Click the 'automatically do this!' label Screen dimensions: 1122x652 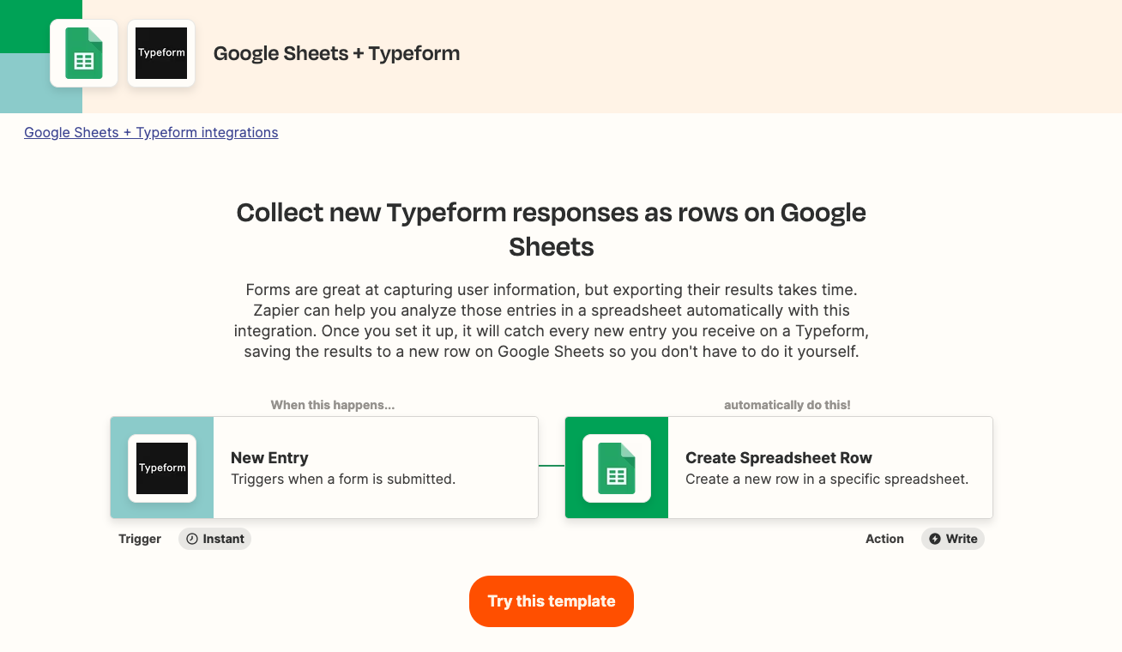click(x=787, y=405)
